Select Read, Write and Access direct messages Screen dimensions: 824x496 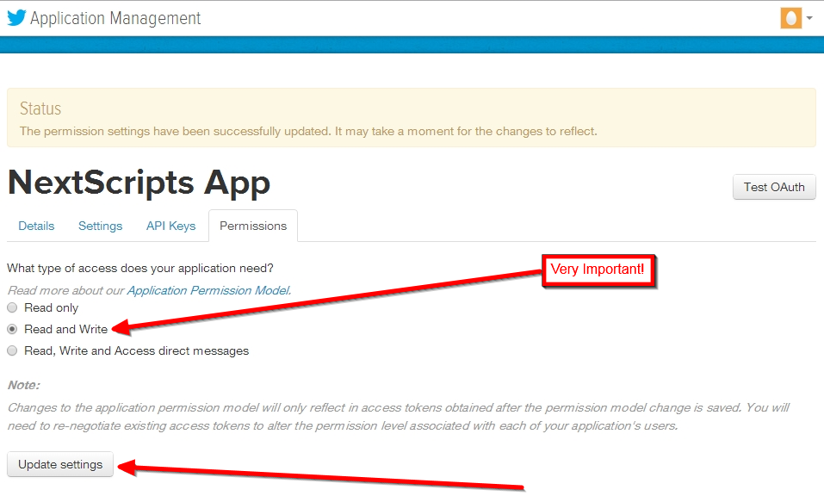(x=12, y=350)
